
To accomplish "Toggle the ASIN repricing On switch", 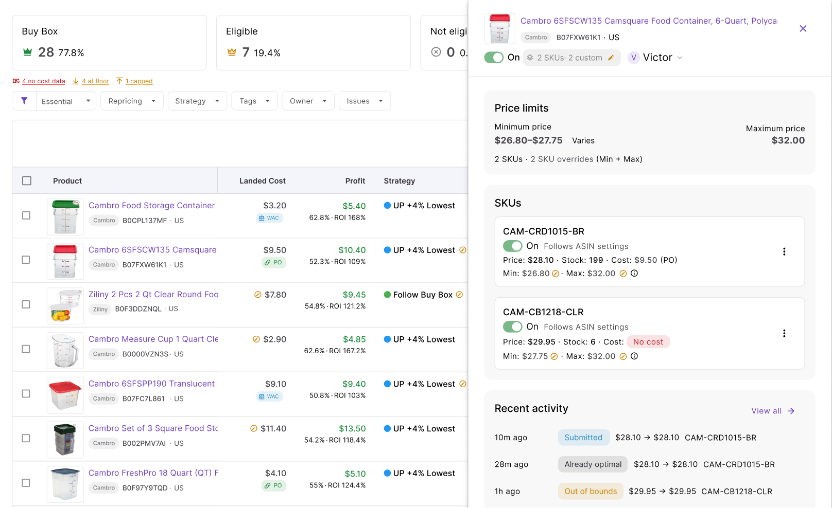I will [494, 58].
